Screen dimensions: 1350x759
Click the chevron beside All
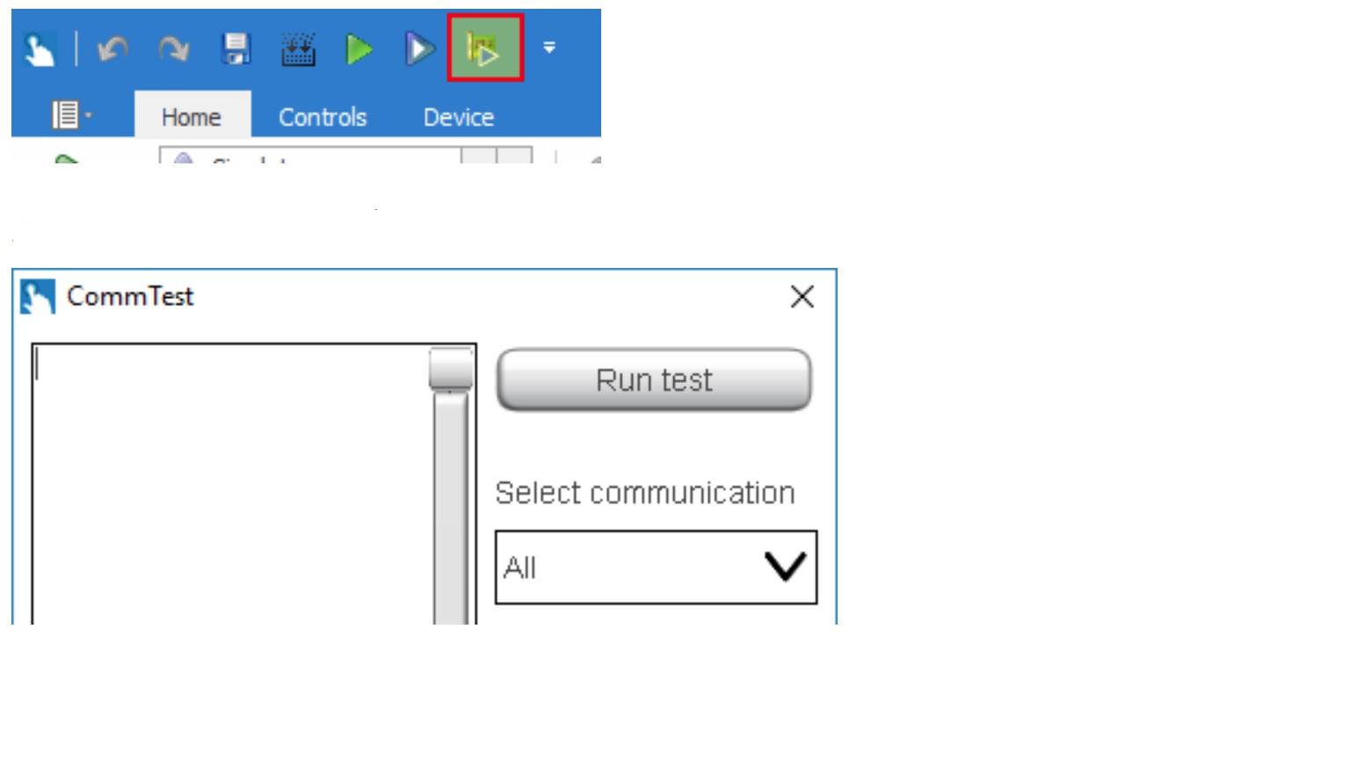pyautogui.click(x=785, y=567)
